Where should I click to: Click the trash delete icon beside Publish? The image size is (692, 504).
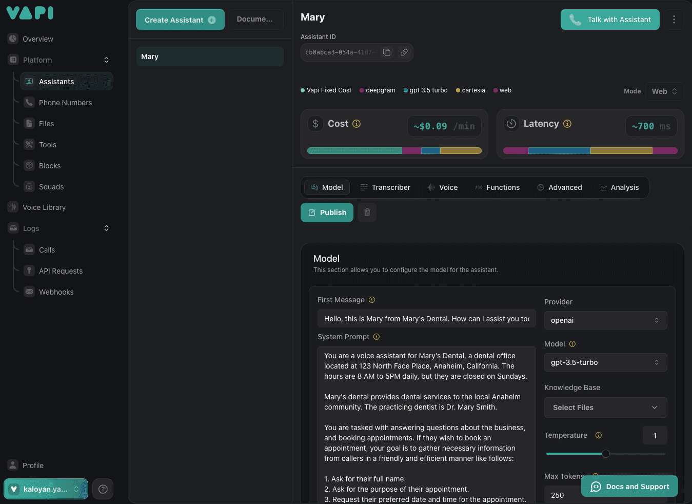pos(367,212)
